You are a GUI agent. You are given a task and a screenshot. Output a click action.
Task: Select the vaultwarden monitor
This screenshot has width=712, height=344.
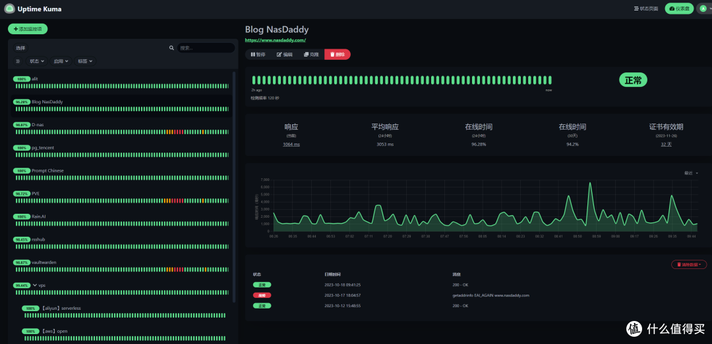[121, 266]
